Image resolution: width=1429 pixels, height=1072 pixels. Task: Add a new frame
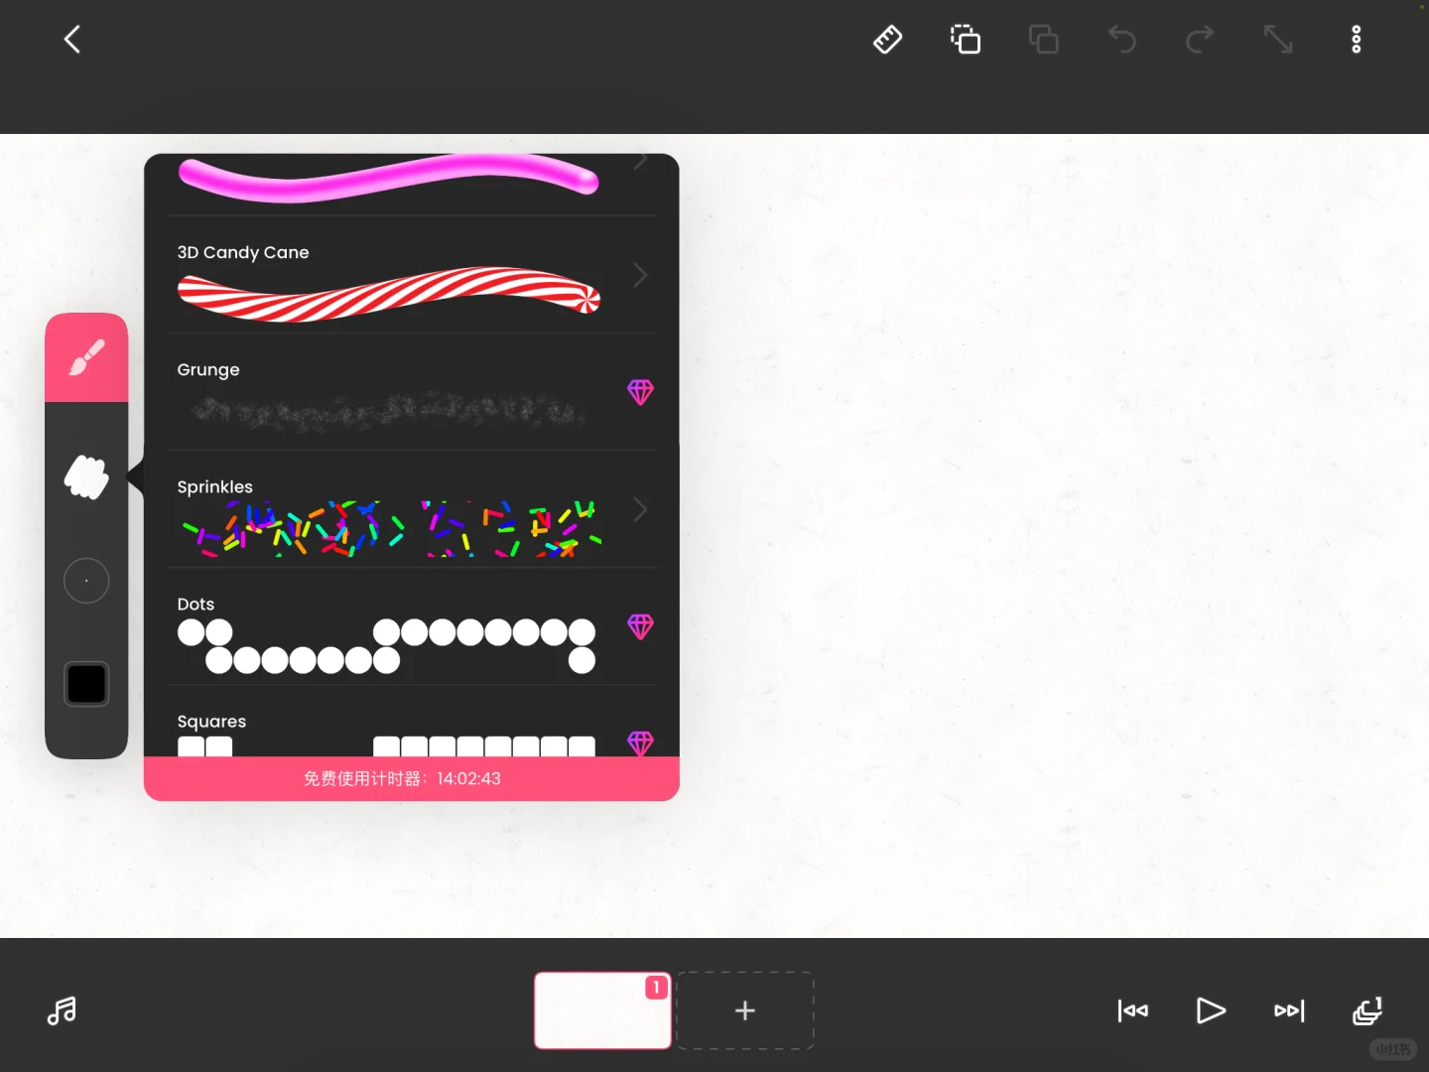(x=745, y=1010)
